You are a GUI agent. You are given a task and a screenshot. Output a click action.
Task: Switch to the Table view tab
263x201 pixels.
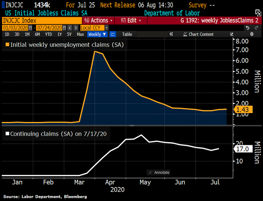pyautogui.click(x=127, y=34)
